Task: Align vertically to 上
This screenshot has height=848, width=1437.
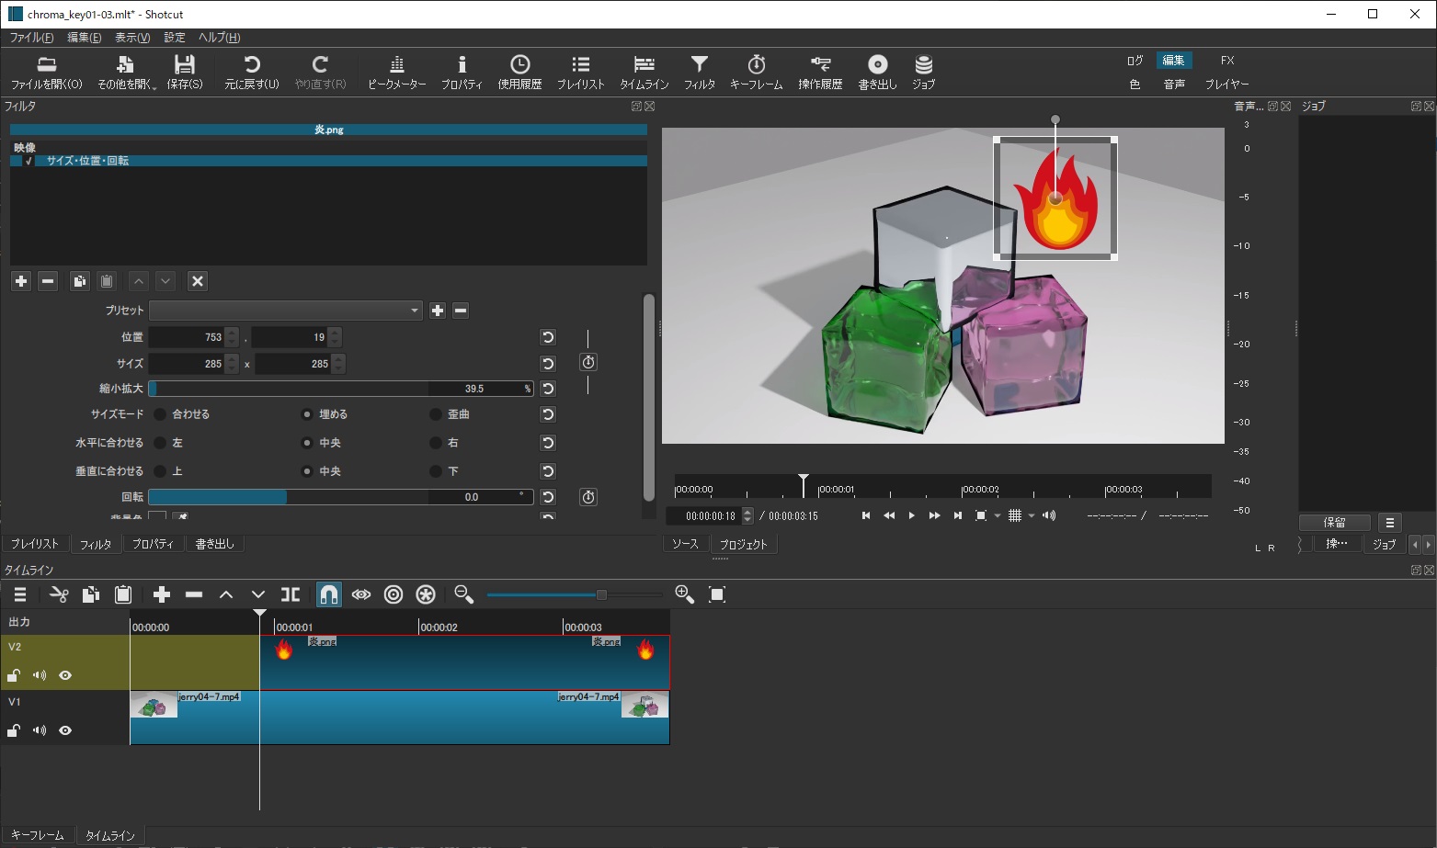Action: click(160, 471)
